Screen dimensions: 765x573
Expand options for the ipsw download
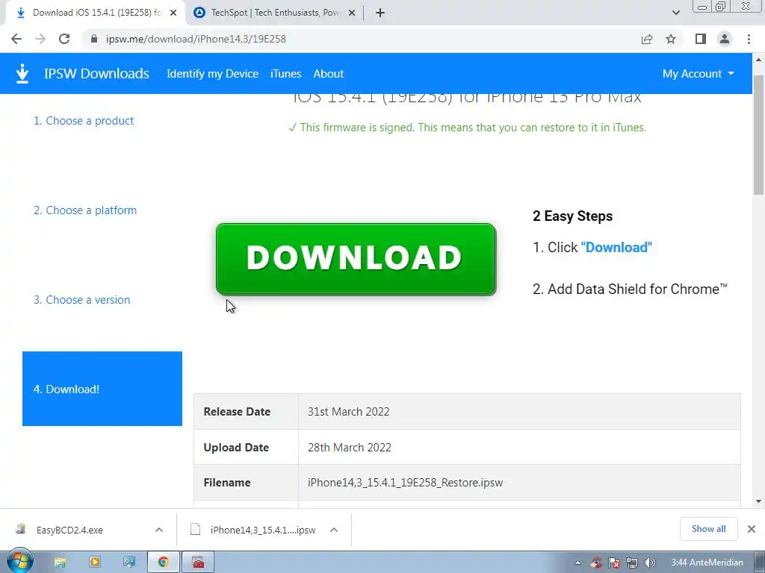(x=334, y=530)
